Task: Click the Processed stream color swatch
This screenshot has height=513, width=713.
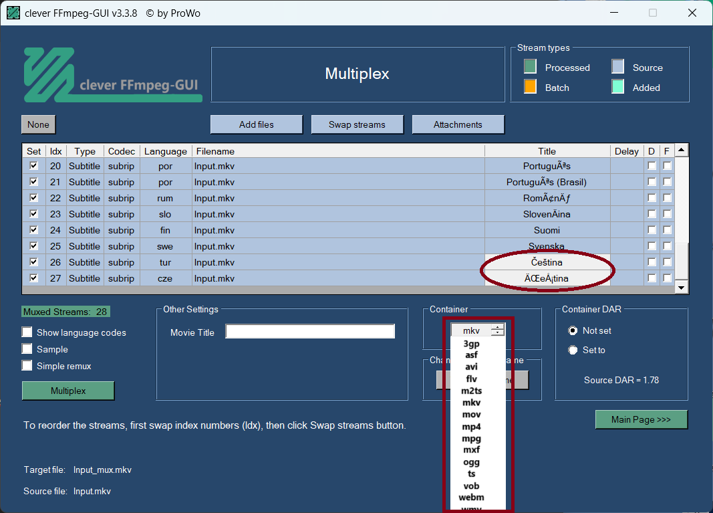Action: point(530,66)
